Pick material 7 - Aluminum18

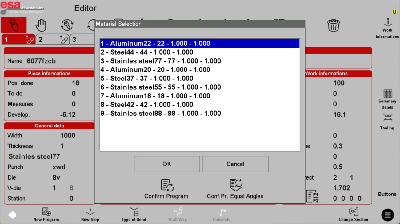coord(200,96)
